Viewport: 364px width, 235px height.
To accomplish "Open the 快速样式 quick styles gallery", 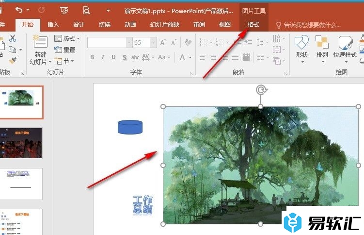I will click(x=345, y=50).
